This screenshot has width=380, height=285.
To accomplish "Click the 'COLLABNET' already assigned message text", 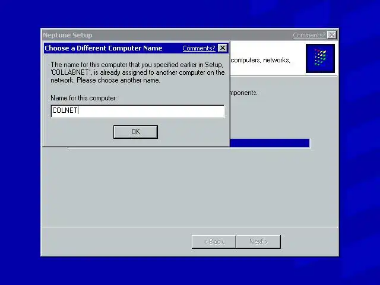I will tap(137, 72).
